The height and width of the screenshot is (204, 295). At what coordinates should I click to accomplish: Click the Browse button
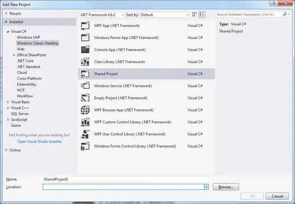(226, 187)
